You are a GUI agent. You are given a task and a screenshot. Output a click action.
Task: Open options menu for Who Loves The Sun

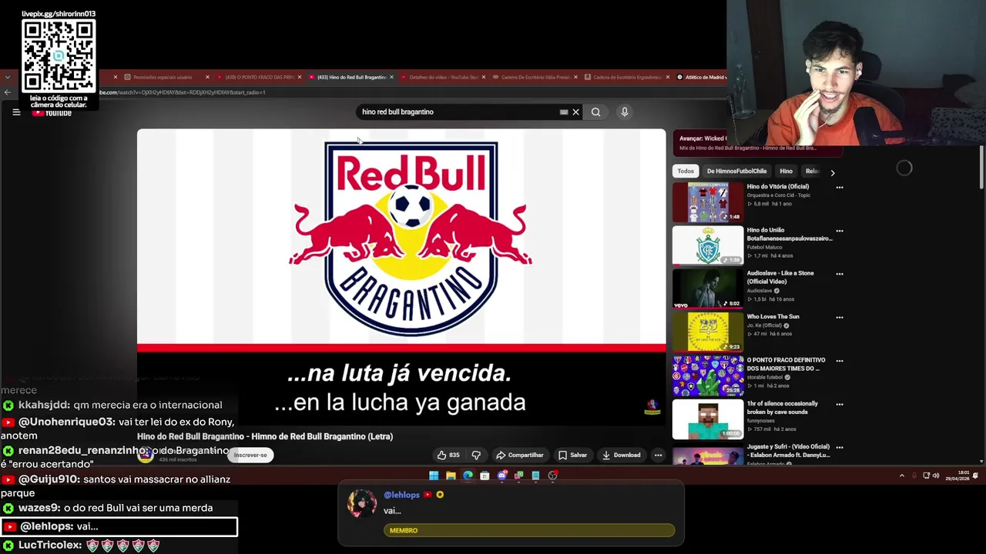pos(840,317)
